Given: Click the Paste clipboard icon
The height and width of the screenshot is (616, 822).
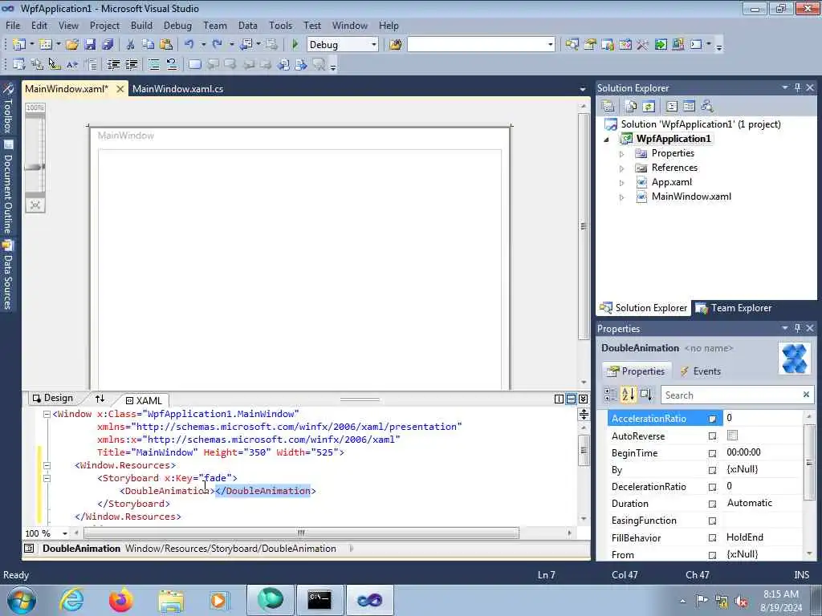Looking at the screenshot, I should click(166, 45).
